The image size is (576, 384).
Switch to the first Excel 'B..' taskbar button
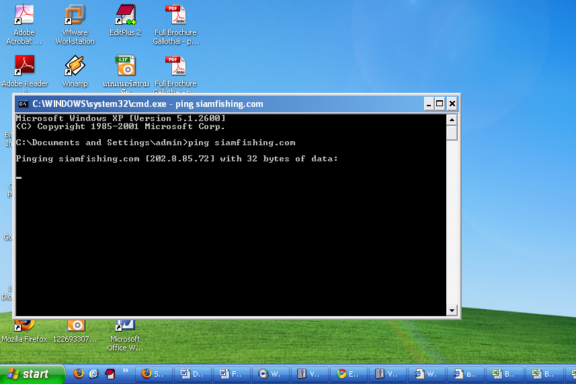pos(504,374)
